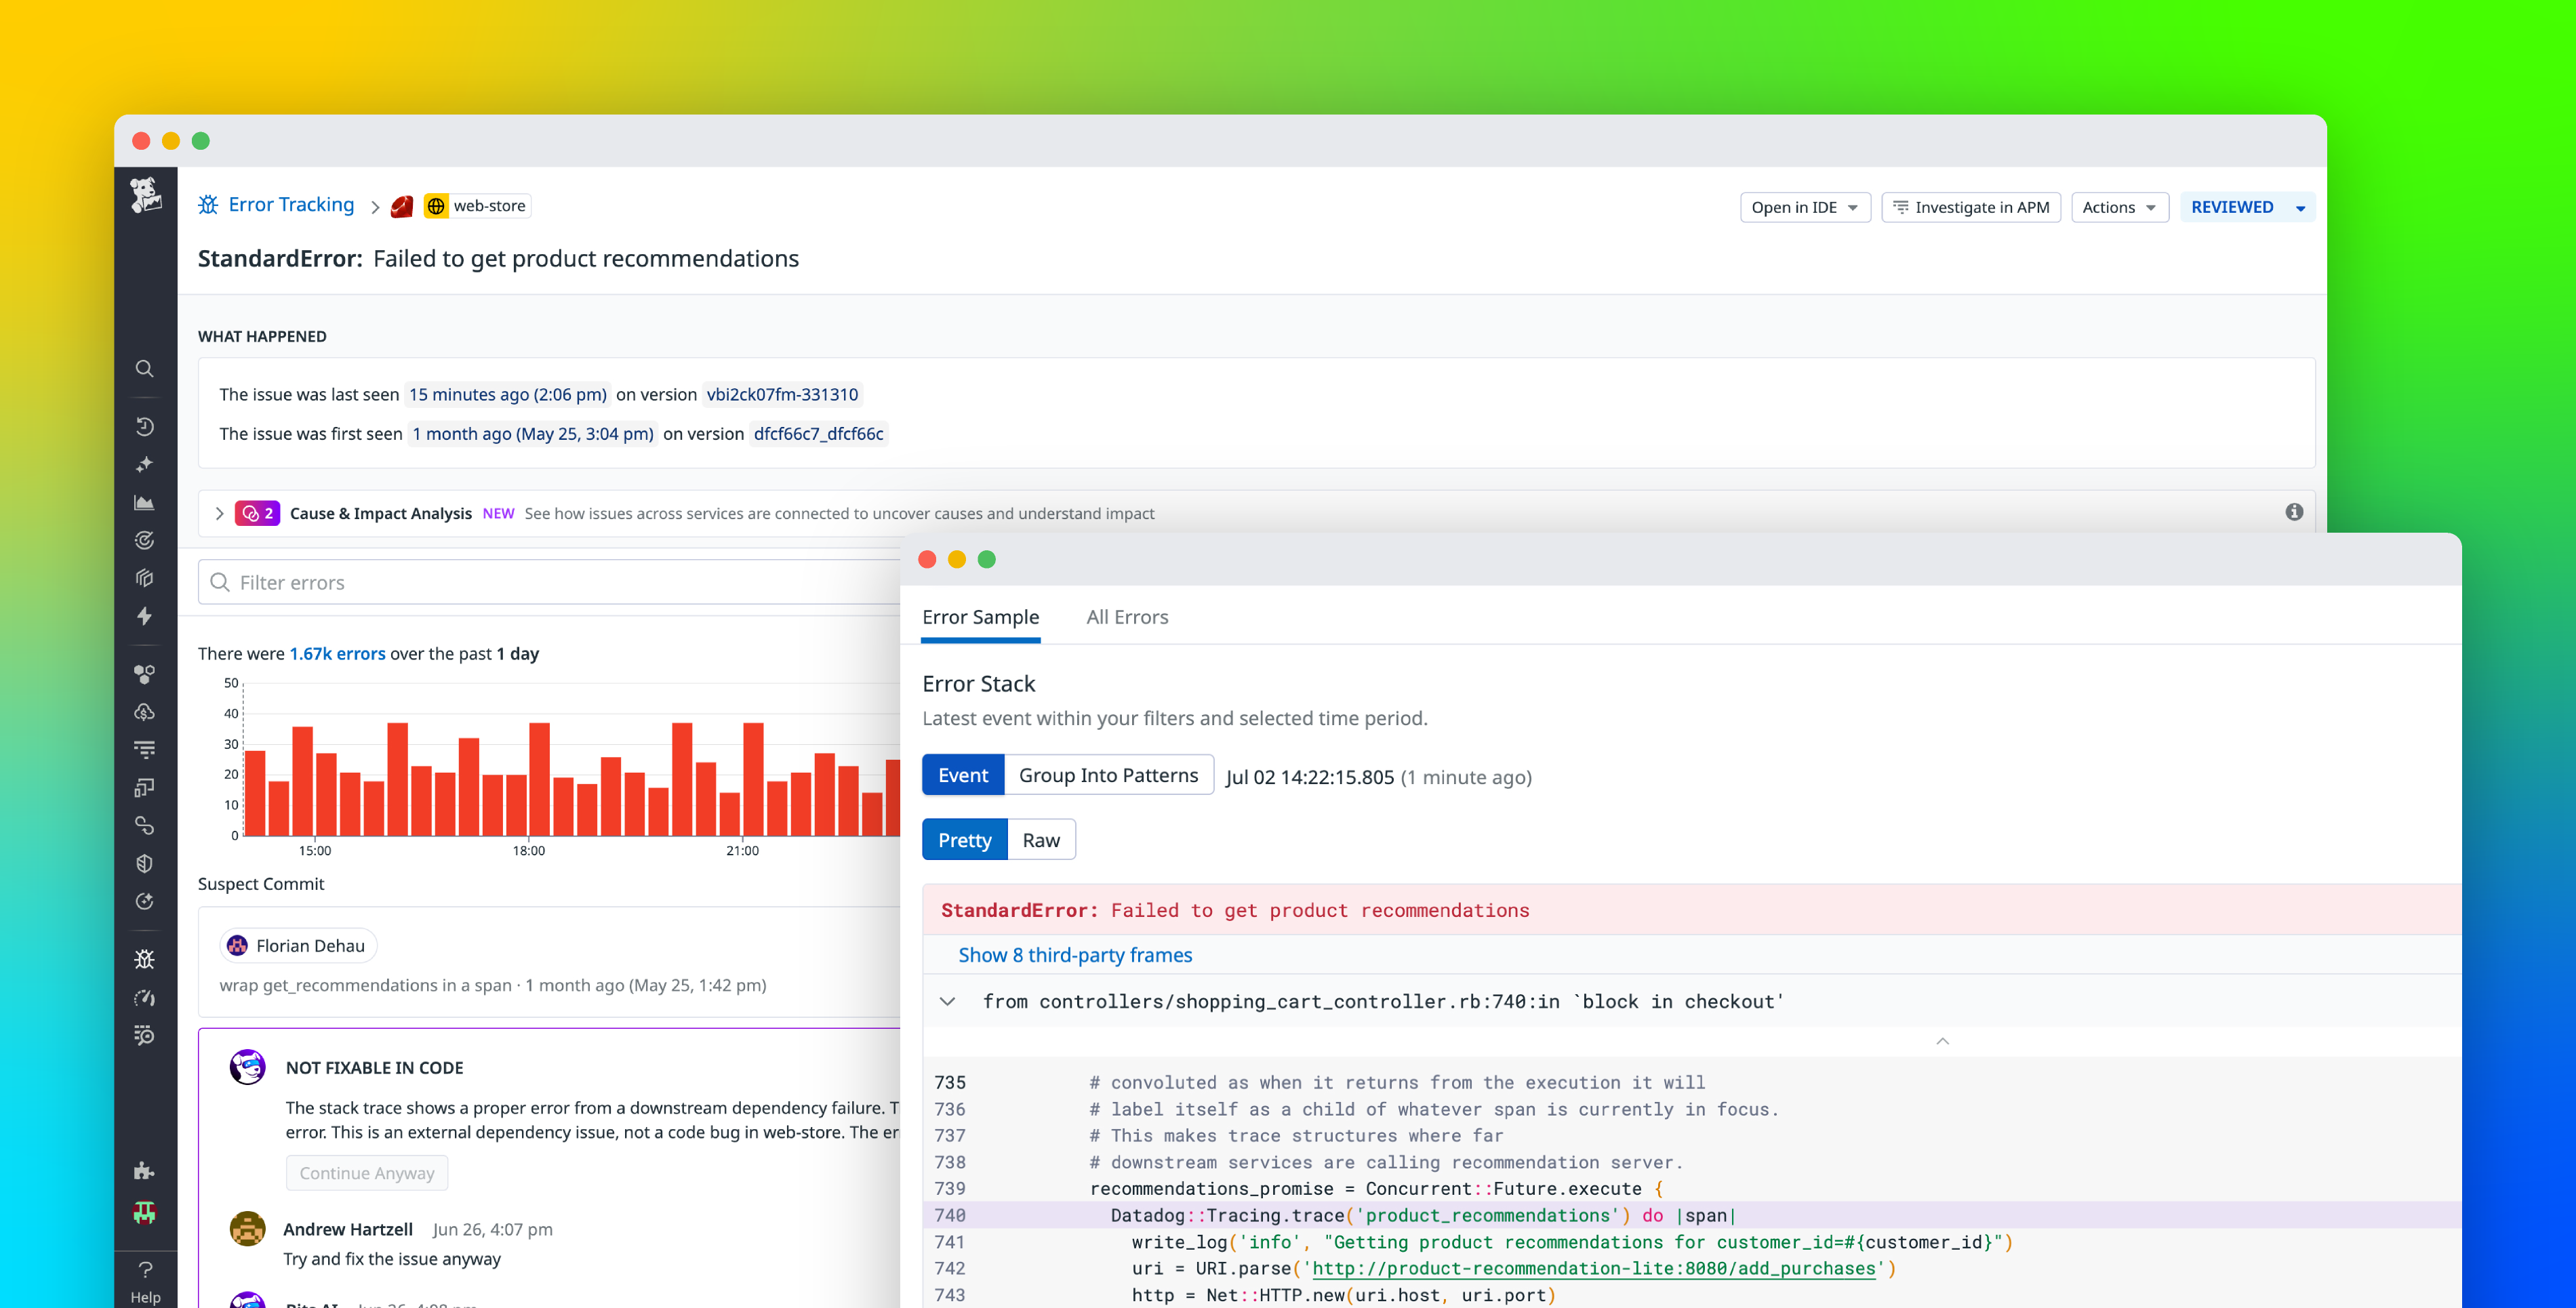
Task: Click the lightning bolt sidebar icon
Action: [145, 617]
